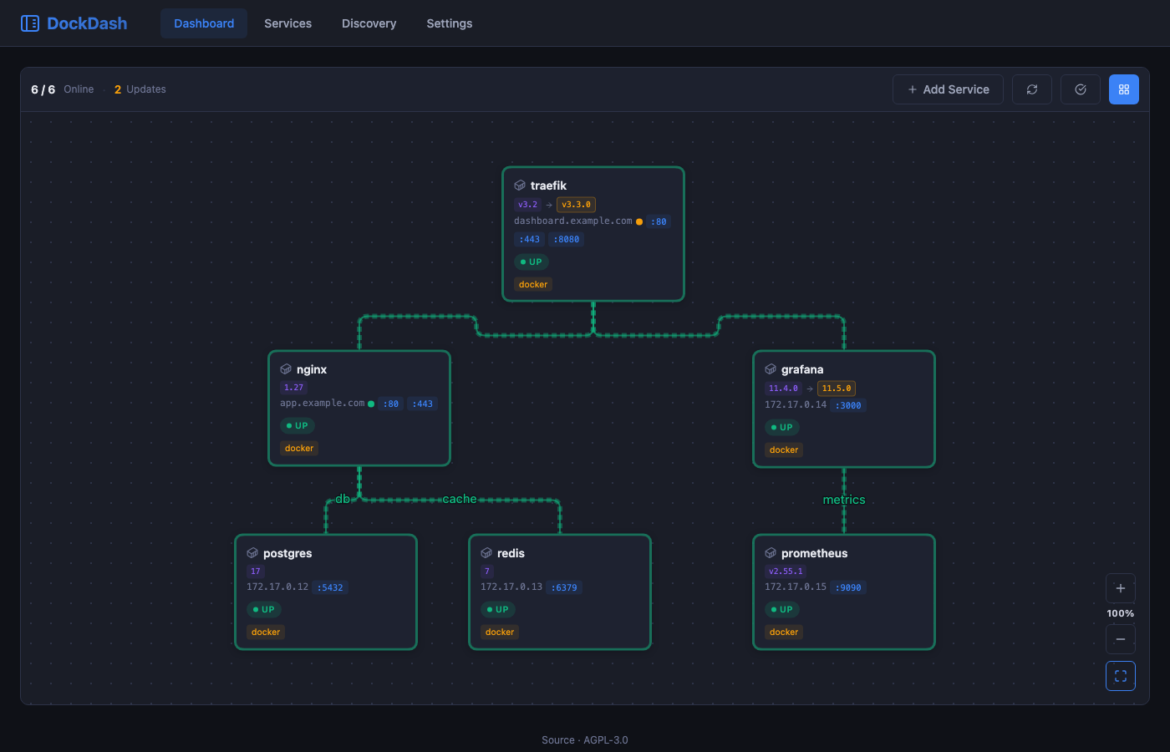Click the 2 Updates counter
Image resolution: width=1170 pixels, height=752 pixels.
pos(140,89)
